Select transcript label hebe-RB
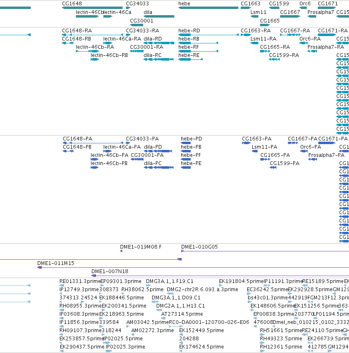 click(189, 39)
